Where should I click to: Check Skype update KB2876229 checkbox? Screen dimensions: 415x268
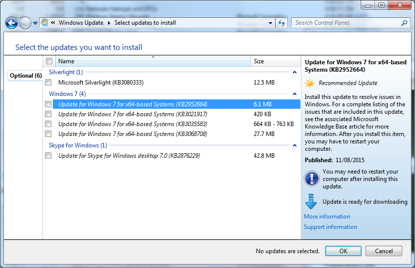(x=48, y=156)
